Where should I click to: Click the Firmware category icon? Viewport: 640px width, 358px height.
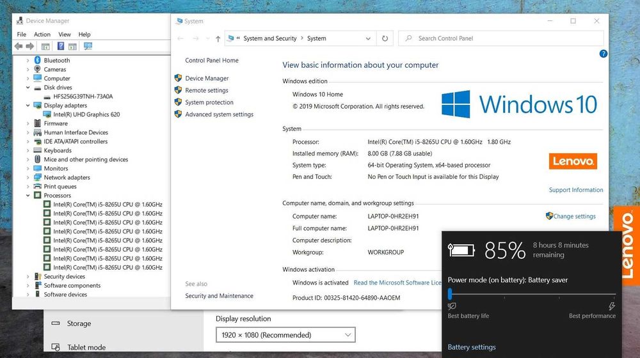pos(38,123)
